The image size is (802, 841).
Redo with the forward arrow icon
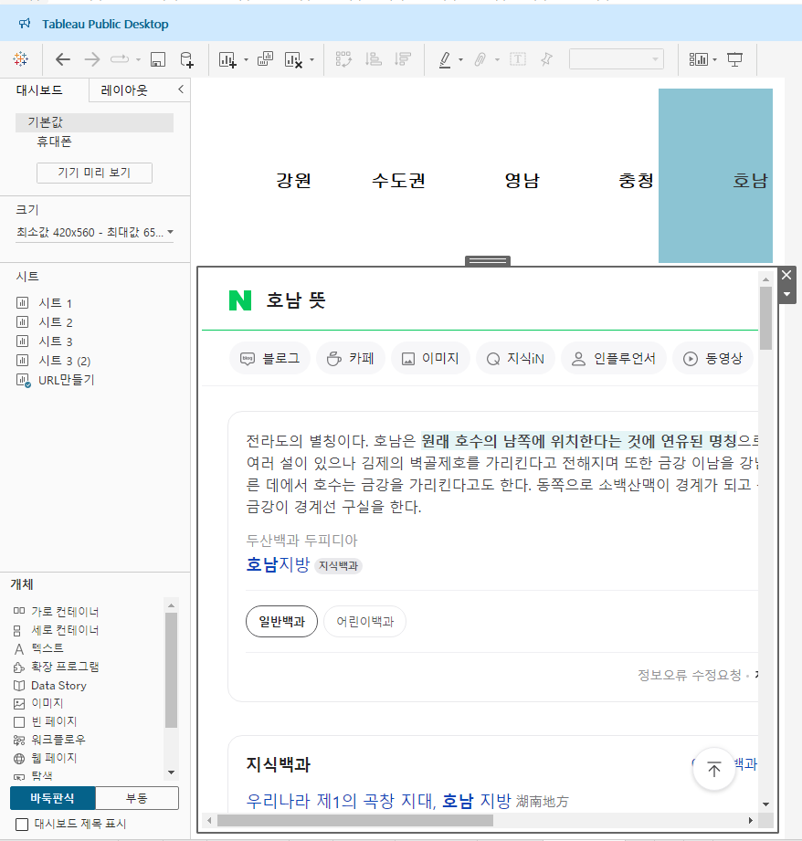92,59
